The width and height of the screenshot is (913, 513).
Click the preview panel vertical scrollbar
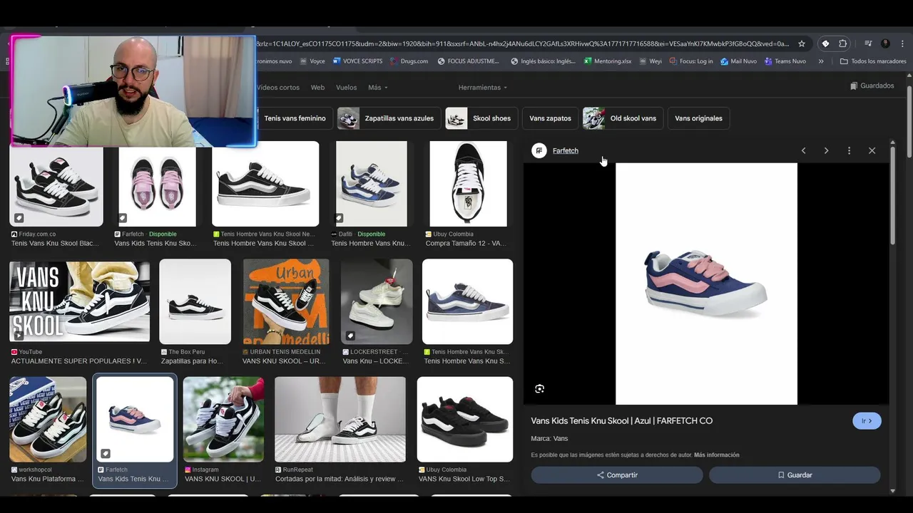point(892,196)
